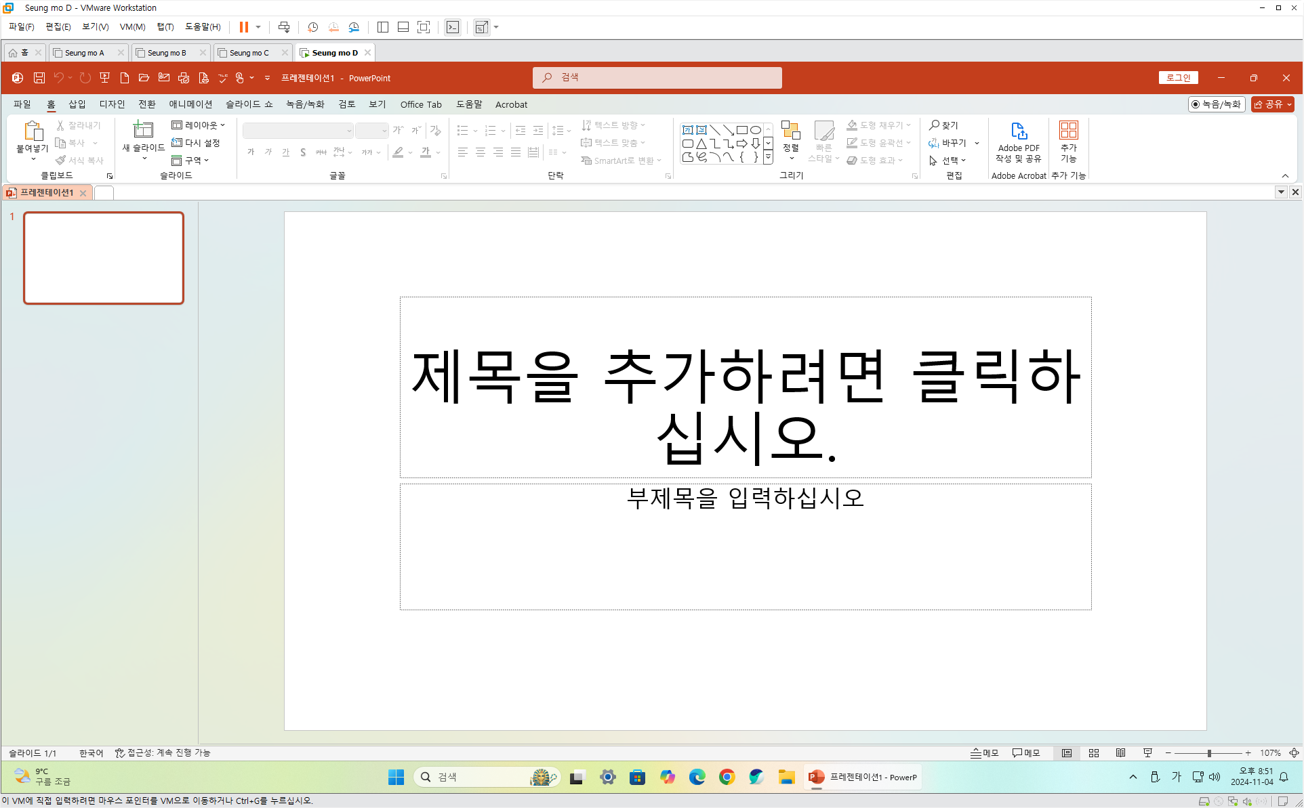Toggle Normal view button in status bar
This screenshot has height=808, width=1304.
(1066, 753)
